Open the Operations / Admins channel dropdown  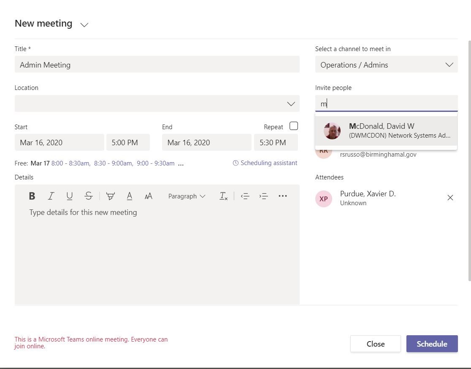coord(386,64)
